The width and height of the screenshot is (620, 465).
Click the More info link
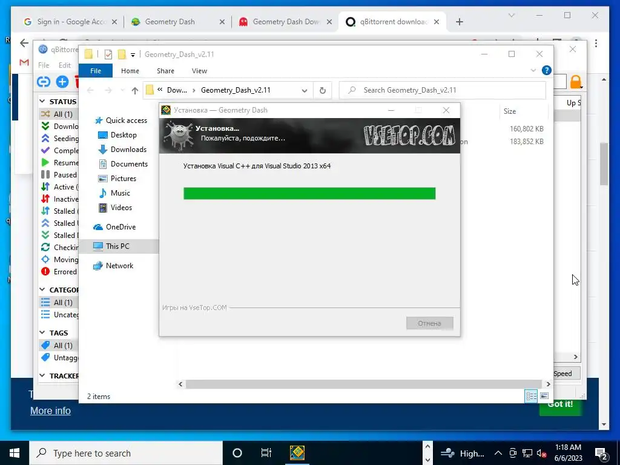[51, 411]
